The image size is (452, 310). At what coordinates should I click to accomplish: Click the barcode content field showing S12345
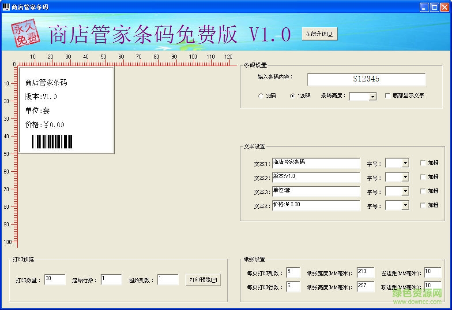coord(366,79)
